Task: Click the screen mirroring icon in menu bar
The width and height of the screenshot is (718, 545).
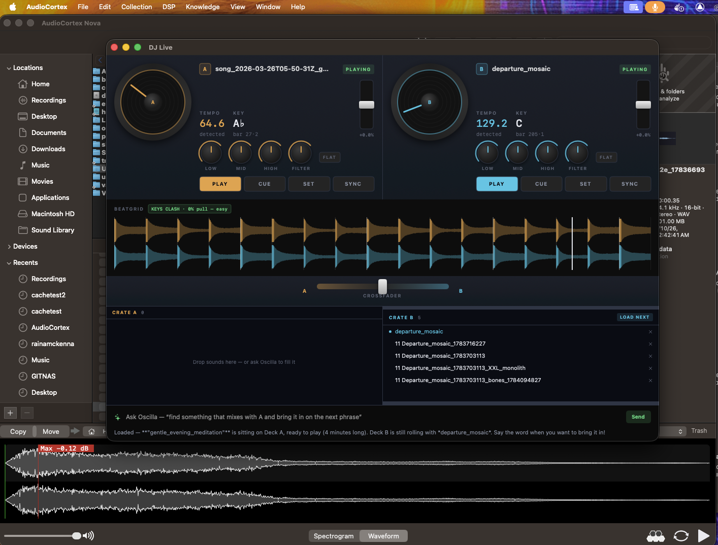Action: click(x=634, y=7)
